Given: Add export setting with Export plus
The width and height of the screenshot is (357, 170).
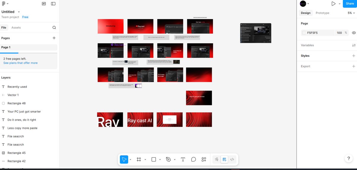Looking at the screenshot, I should point(354,66).
